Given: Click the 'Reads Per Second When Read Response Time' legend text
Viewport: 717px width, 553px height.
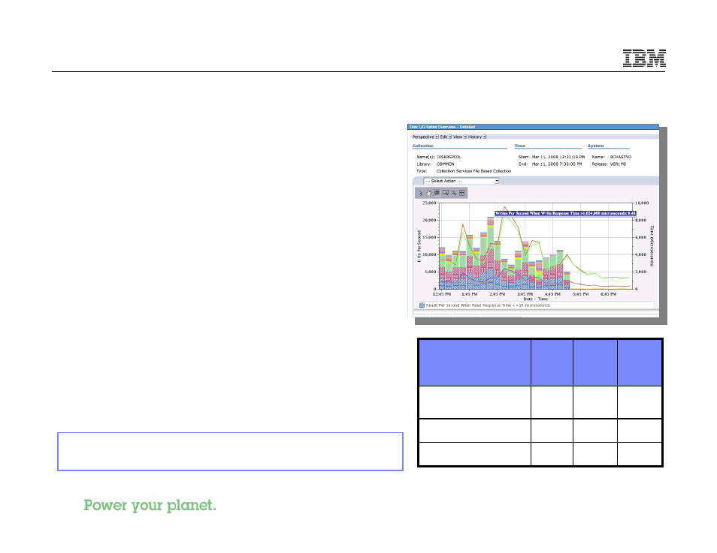Looking at the screenshot, I should click(488, 305).
